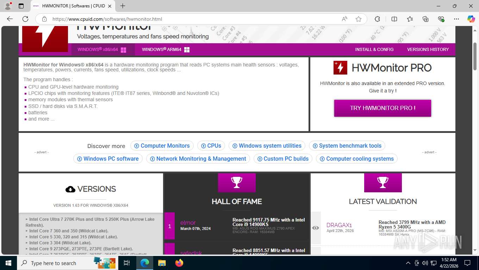Open safedisk Hall of Fame entry
The height and width of the screenshot is (270, 479).
(191, 253)
